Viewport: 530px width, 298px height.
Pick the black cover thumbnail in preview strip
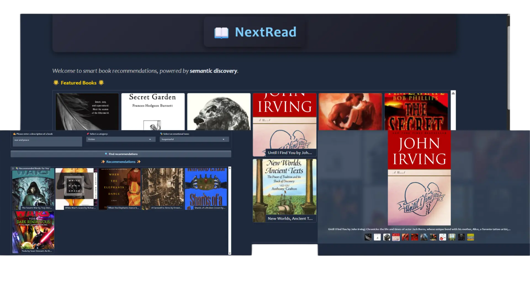461,237
